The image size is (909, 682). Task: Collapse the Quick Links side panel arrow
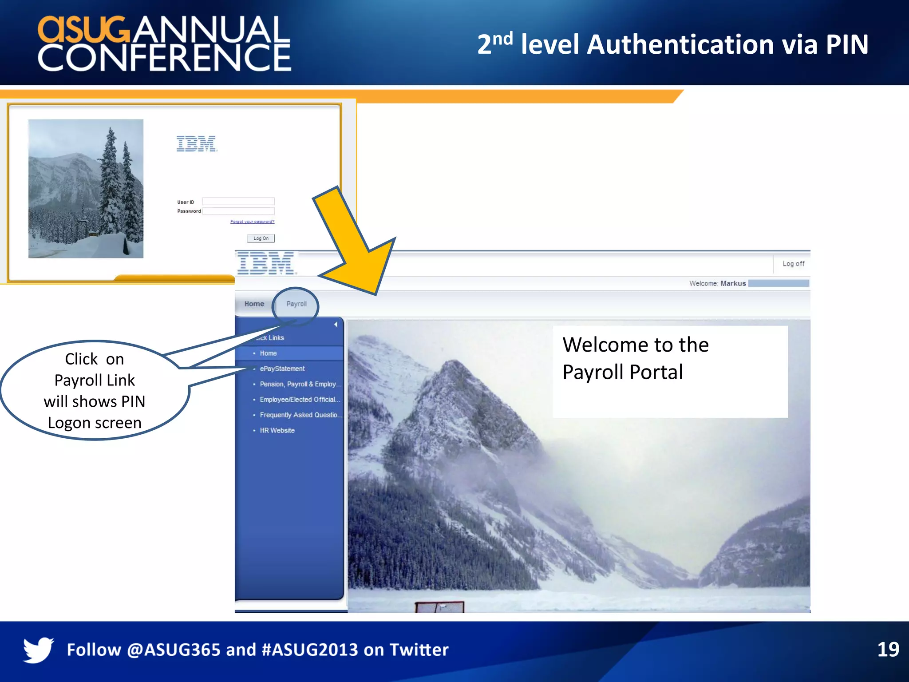(336, 325)
